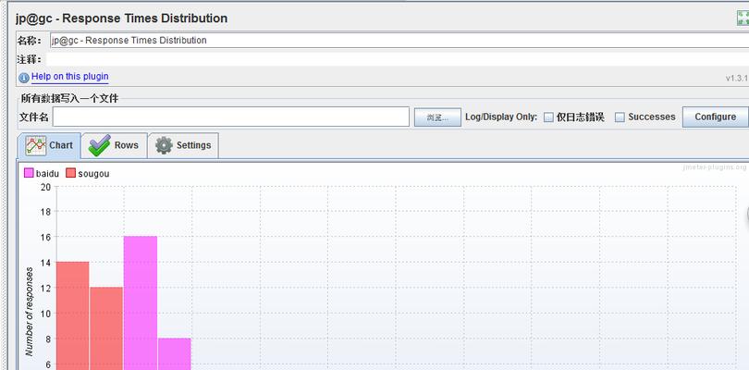Click the 文件名 filename input field

click(231, 117)
